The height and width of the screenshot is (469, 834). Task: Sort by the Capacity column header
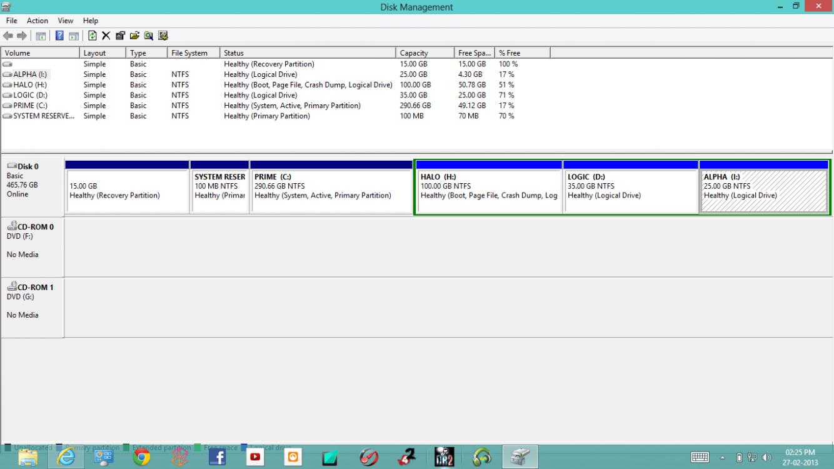coord(425,53)
